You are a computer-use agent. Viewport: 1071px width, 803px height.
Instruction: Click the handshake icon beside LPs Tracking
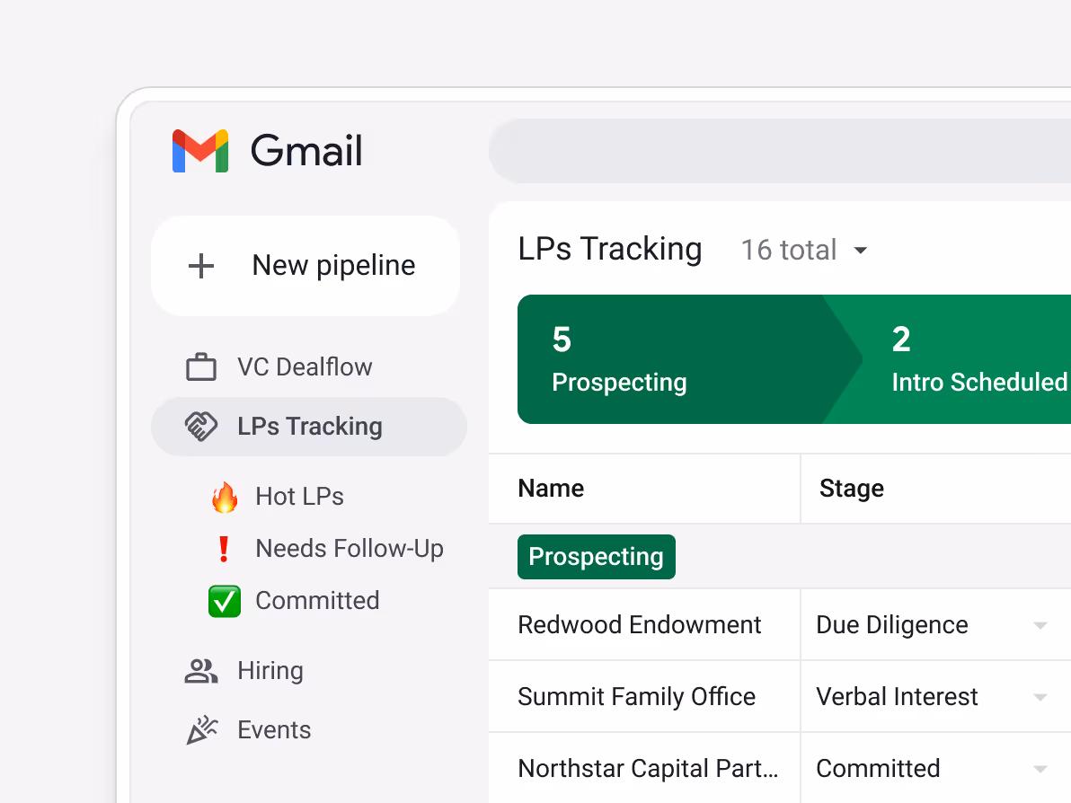coord(201,427)
